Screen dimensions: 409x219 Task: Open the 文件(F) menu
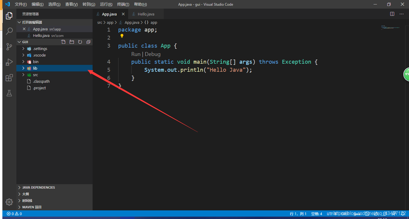(21, 4)
